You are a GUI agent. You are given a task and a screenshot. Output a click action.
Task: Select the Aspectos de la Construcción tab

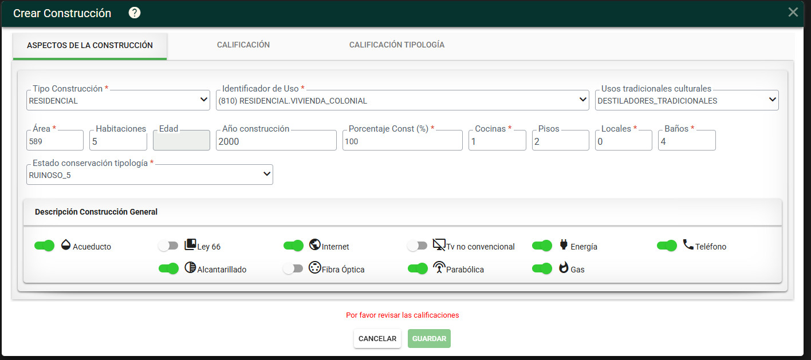point(90,45)
